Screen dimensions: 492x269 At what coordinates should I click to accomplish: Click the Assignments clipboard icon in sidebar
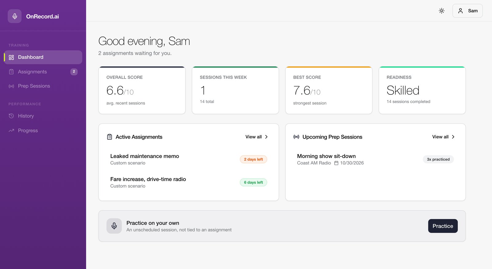coord(11,72)
